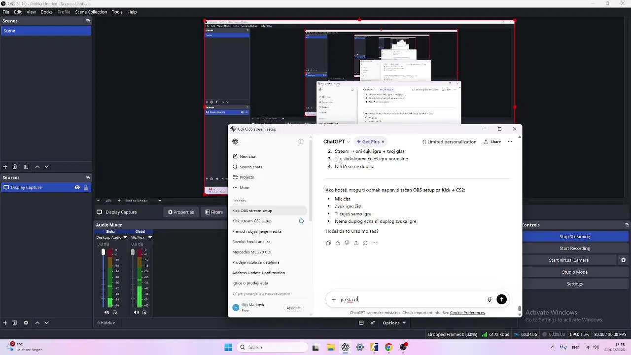Collapse the ChatGPT sidebar
Viewport: 631px width, 355px height.
pyautogui.click(x=301, y=142)
